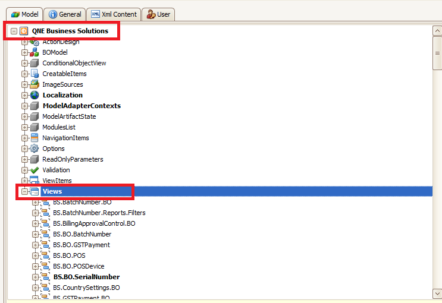Click the BS.BO.POS view icon
This screenshot has height=303, width=442.
45,255
